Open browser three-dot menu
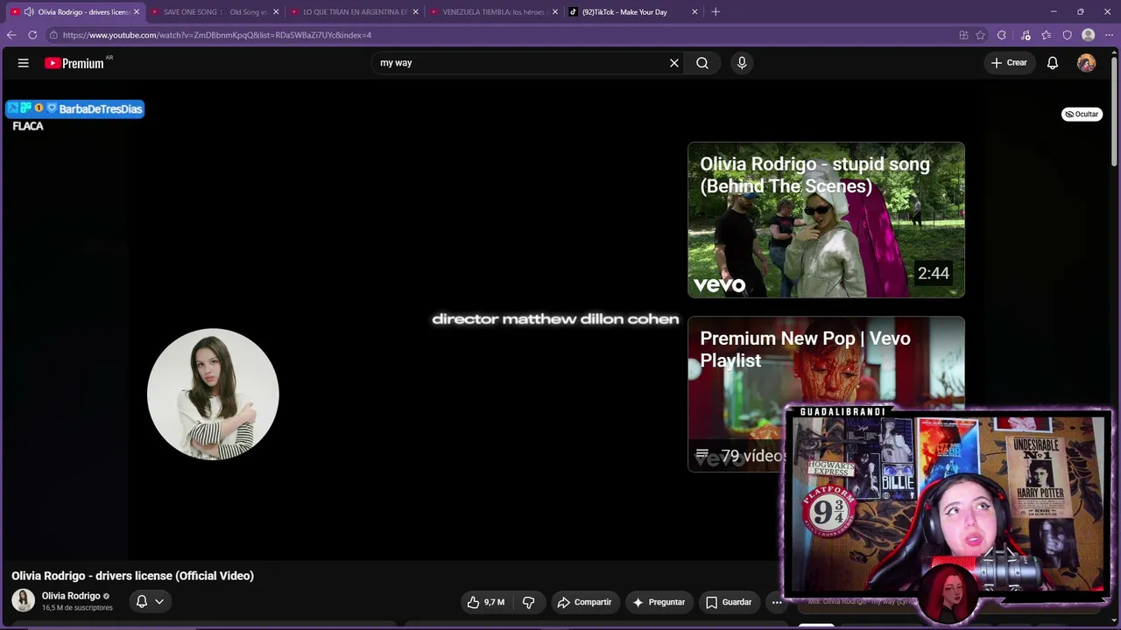 pyautogui.click(x=1109, y=35)
